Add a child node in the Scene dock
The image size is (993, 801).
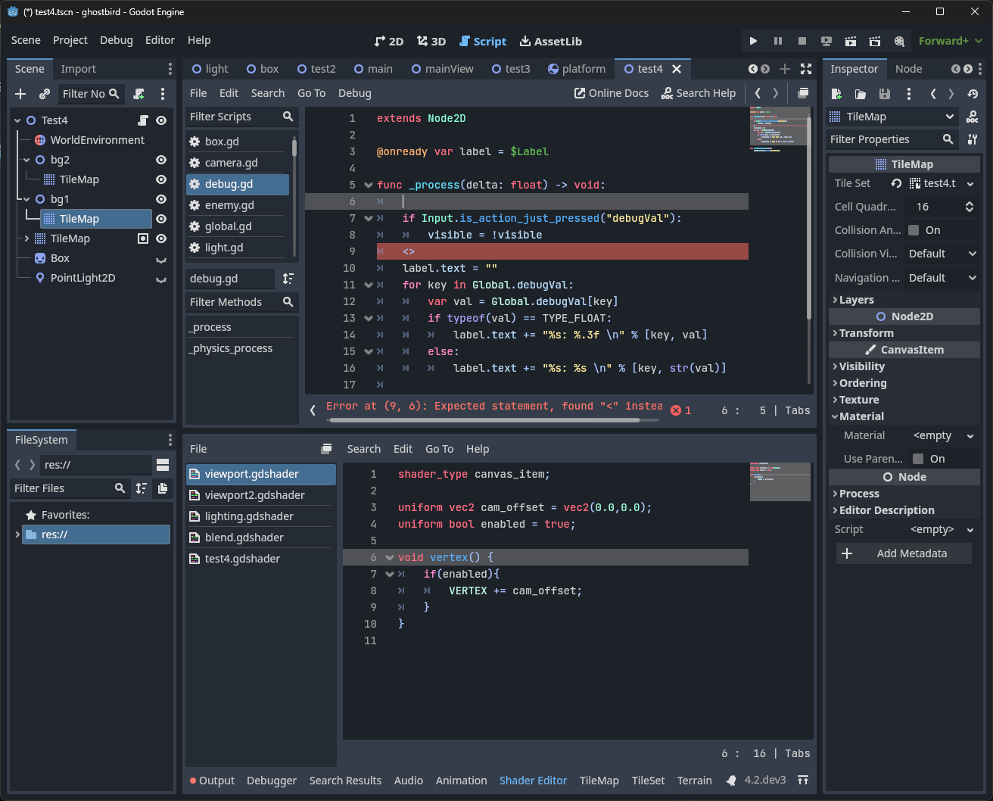coord(19,94)
